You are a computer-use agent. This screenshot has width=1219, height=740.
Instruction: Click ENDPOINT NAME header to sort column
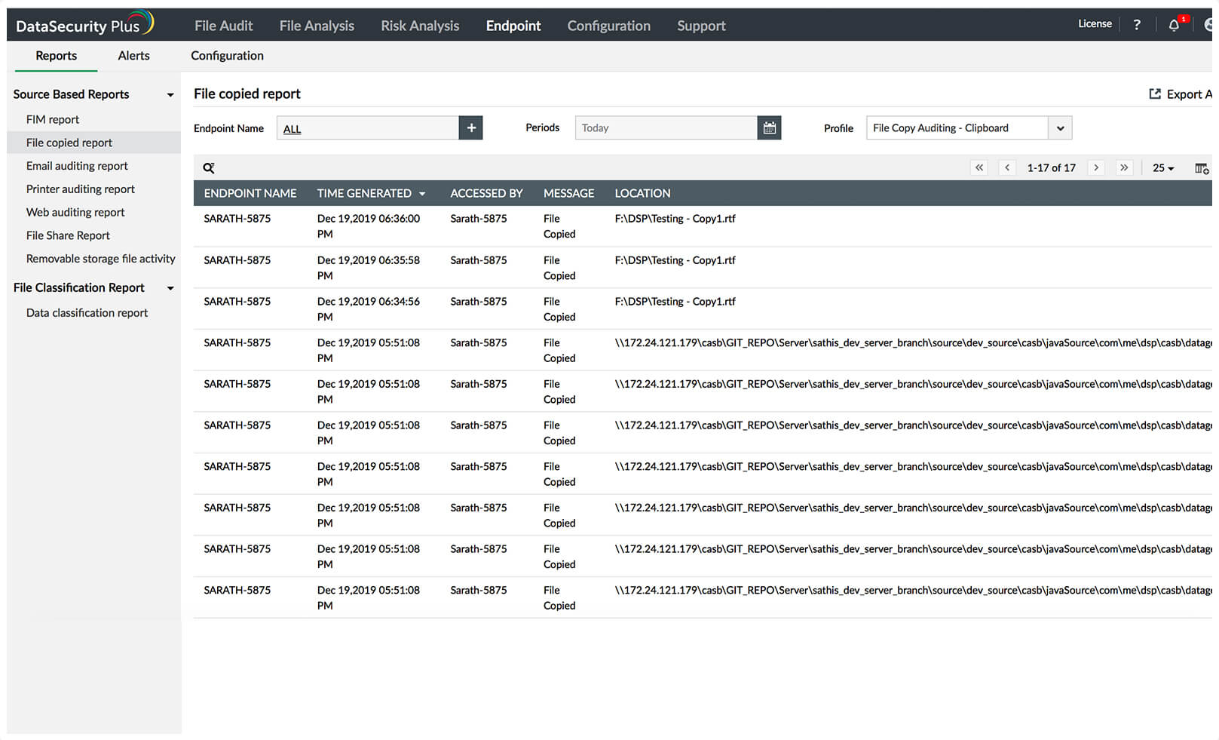(x=250, y=193)
